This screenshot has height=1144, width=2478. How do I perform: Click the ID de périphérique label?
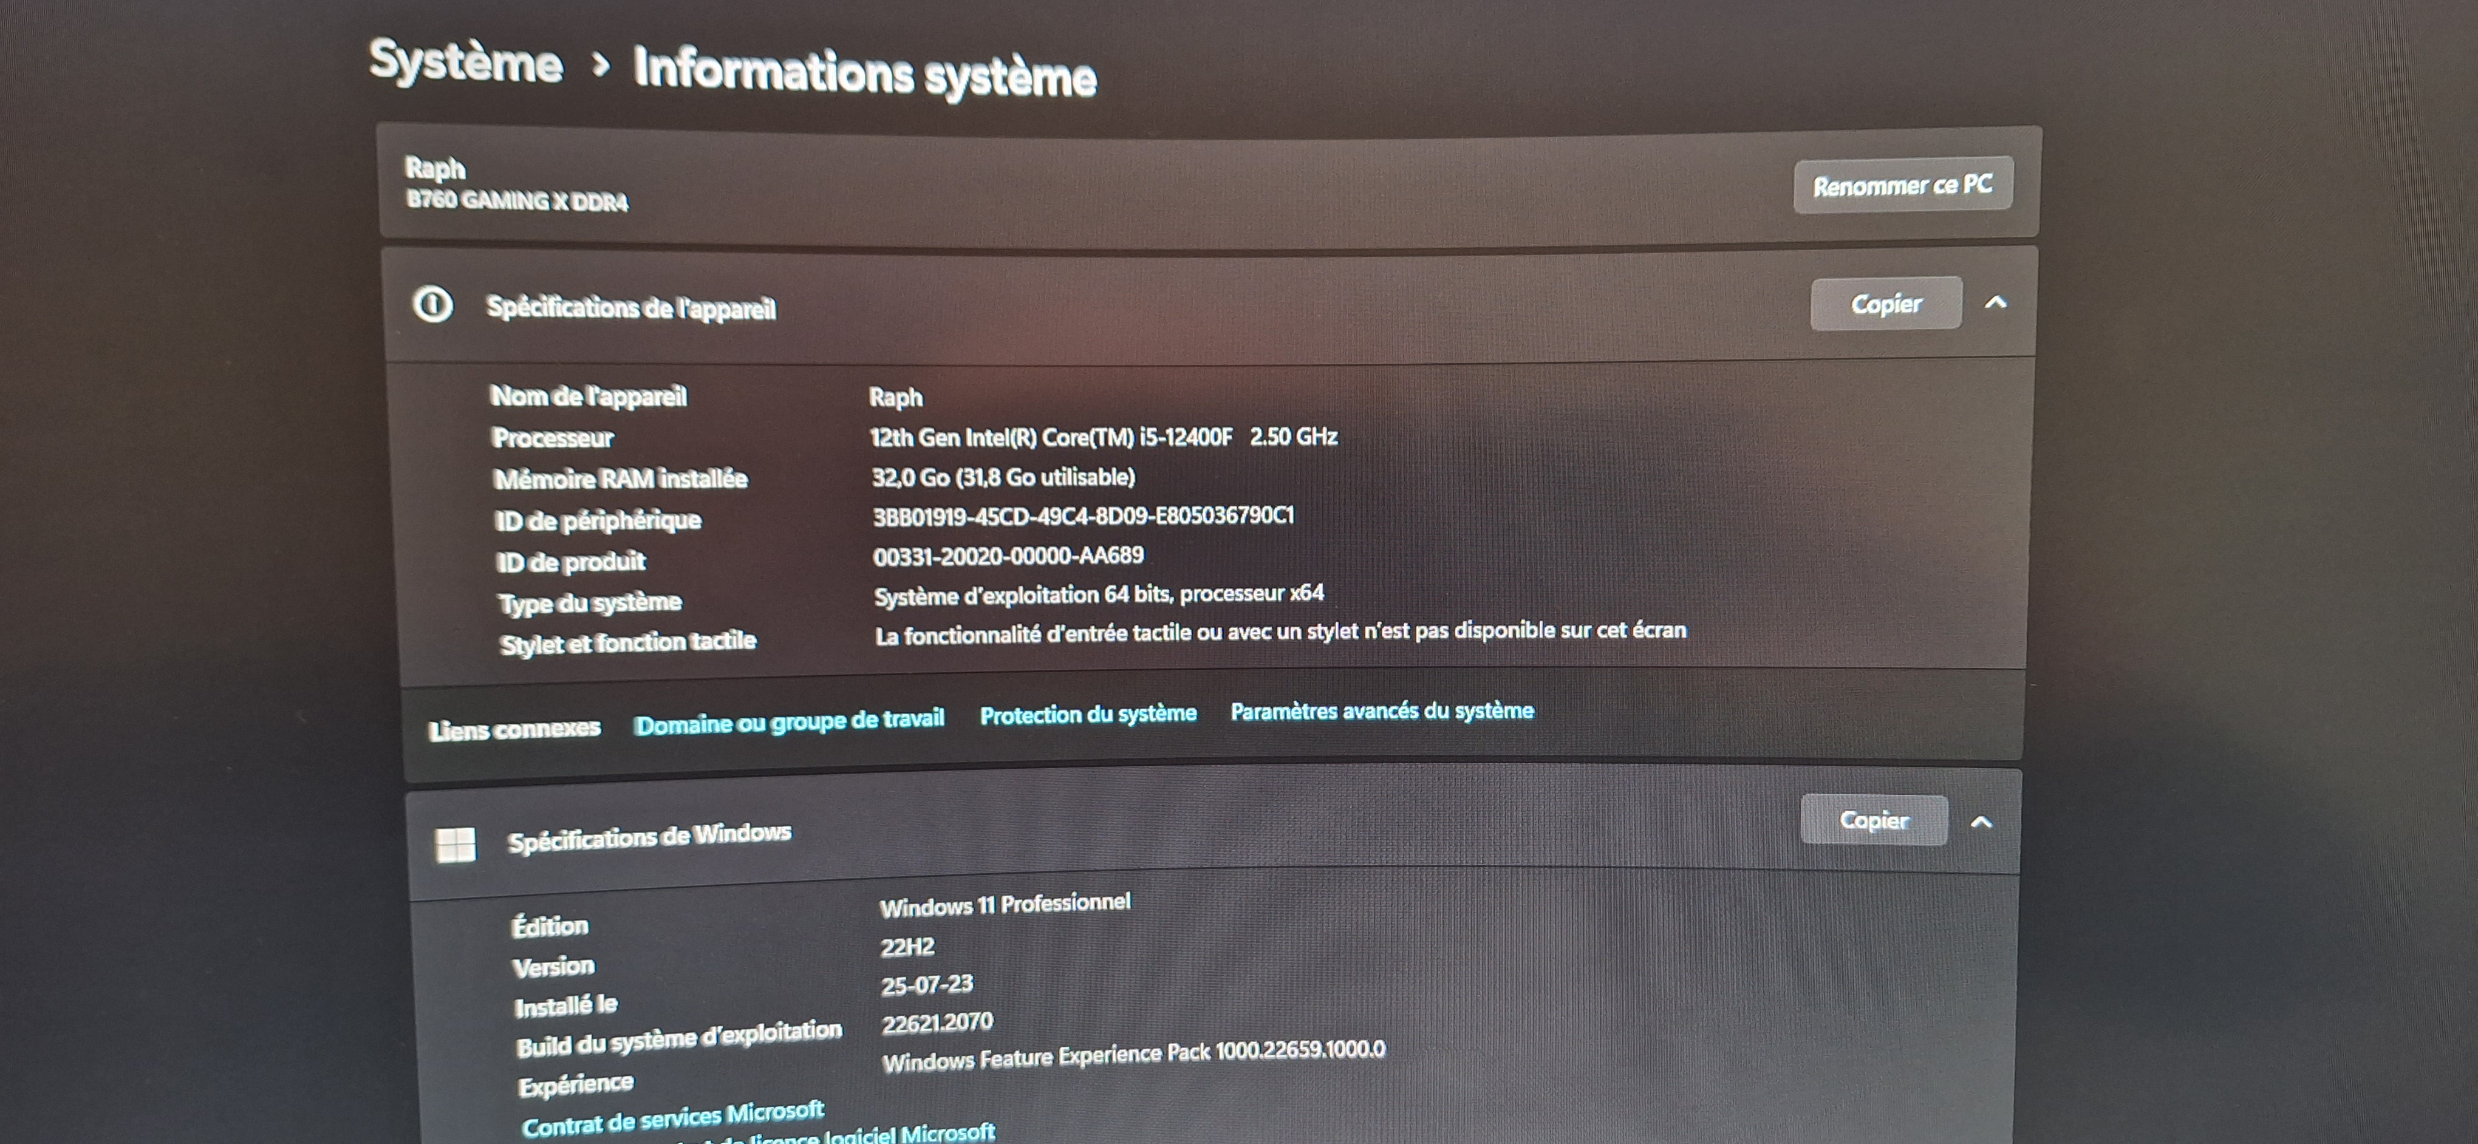point(598,520)
